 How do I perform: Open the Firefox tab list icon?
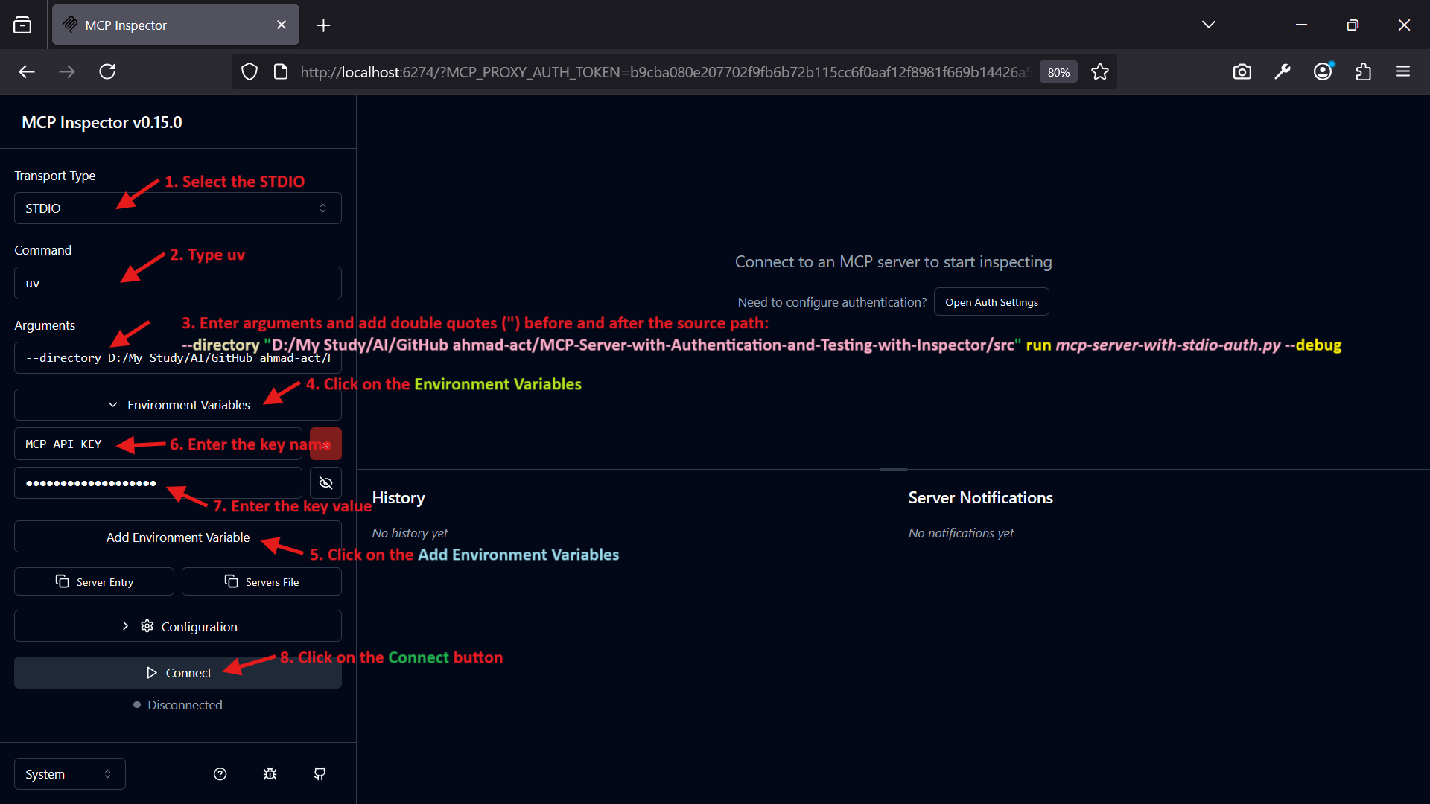tap(22, 25)
